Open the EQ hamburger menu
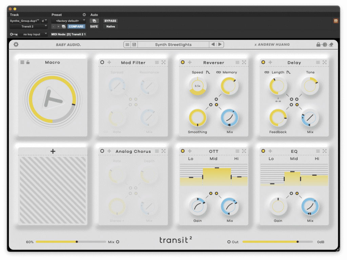Image resolution: width=347 pixels, height=260 pixels. click(x=318, y=151)
